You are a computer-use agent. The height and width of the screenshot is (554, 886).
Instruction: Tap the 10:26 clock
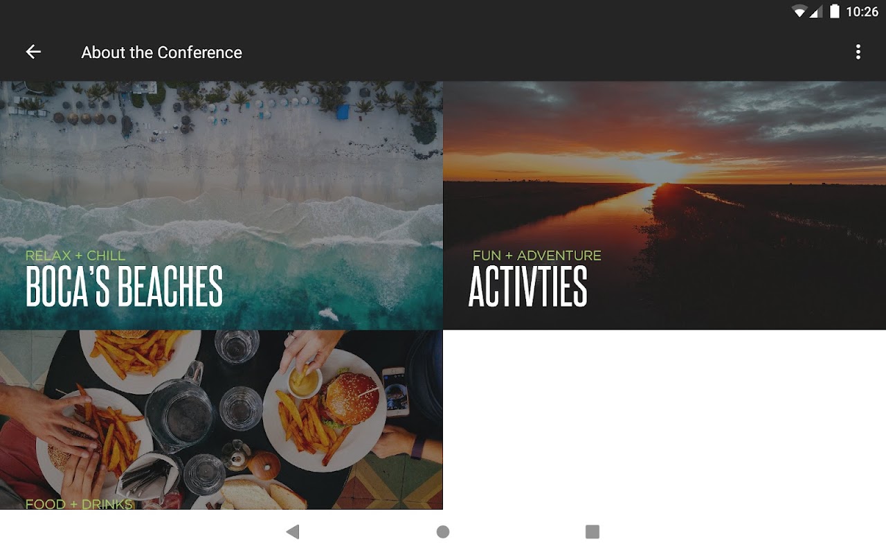point(862,12)
